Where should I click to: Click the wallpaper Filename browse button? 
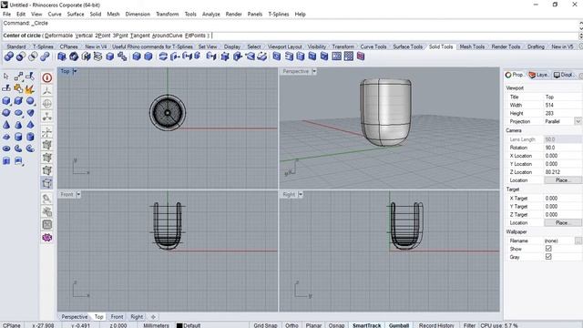point(578,241)
